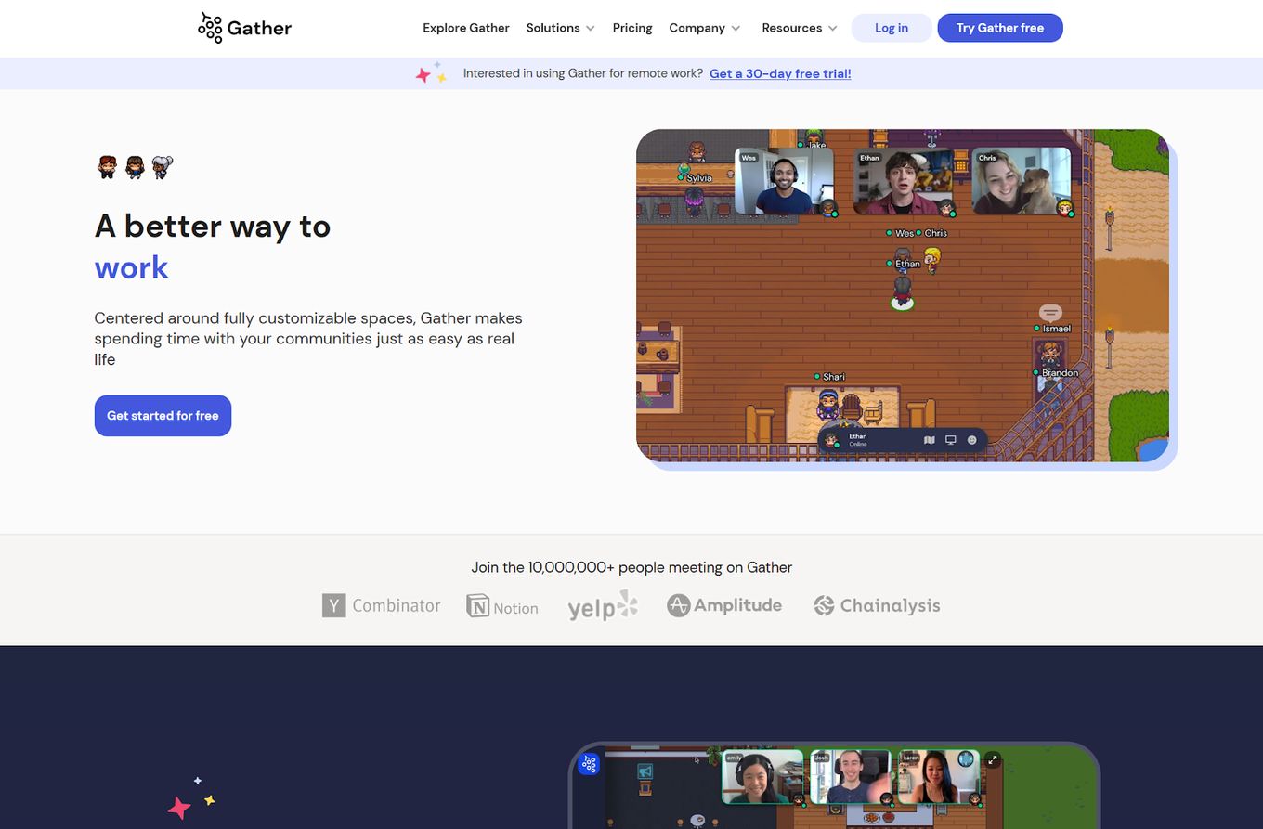Click "Join the 10,000,000+ people meeting on Gather" text
Viewport: 1263px width, 829px height.
pyautogui.click(x=631, y=567)
